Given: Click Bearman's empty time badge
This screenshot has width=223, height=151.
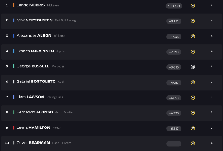Looking at the screenshot, I should pos(174,144).
